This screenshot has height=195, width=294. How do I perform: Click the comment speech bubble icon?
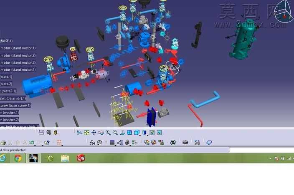99,143
